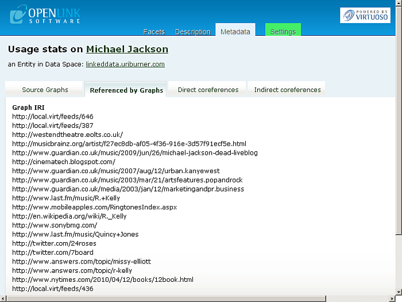Open the green Settings tab

tap(283, 32)
